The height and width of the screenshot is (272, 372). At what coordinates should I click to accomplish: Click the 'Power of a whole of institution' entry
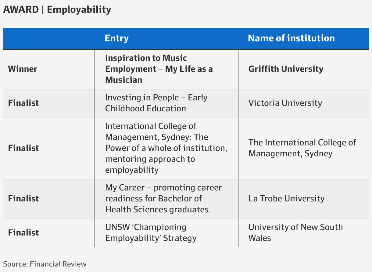166,148
